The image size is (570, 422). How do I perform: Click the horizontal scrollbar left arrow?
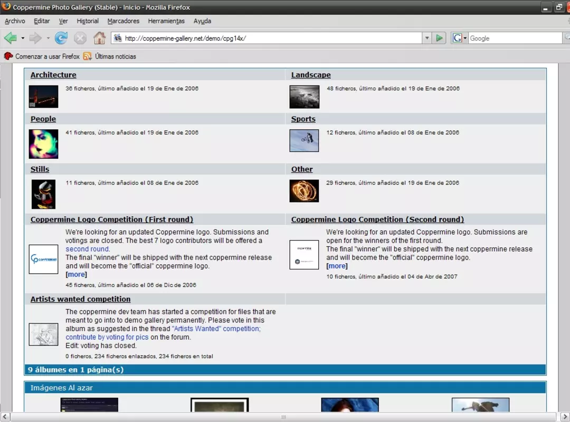(5, 417)
